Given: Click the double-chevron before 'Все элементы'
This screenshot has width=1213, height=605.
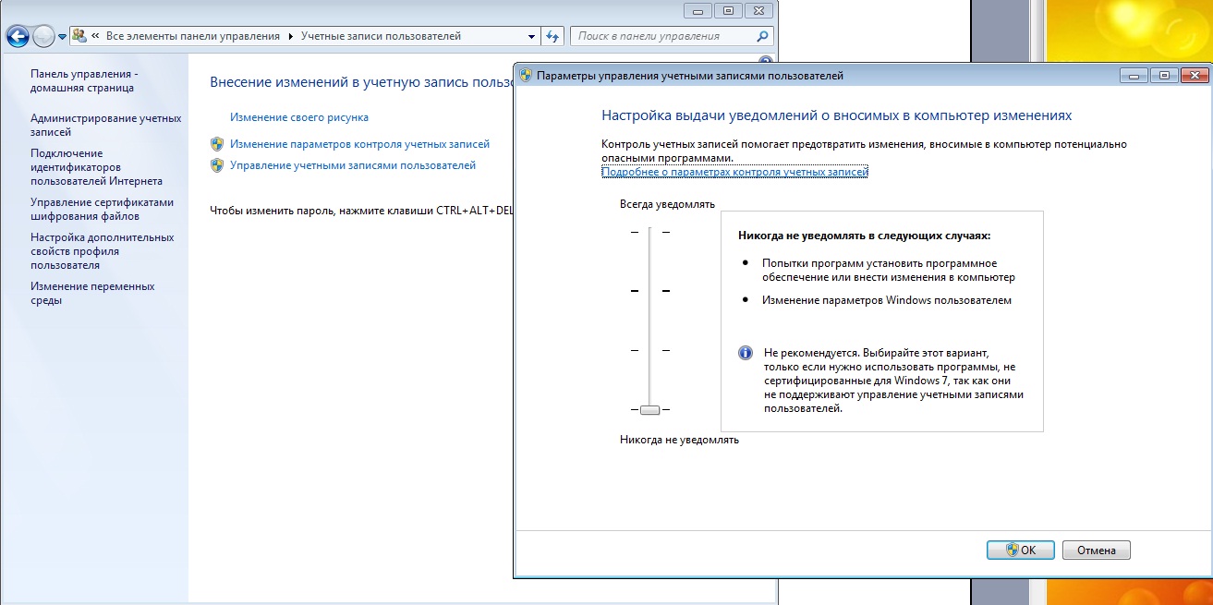Looking at the screenshot, I should [x=96, y=36].
